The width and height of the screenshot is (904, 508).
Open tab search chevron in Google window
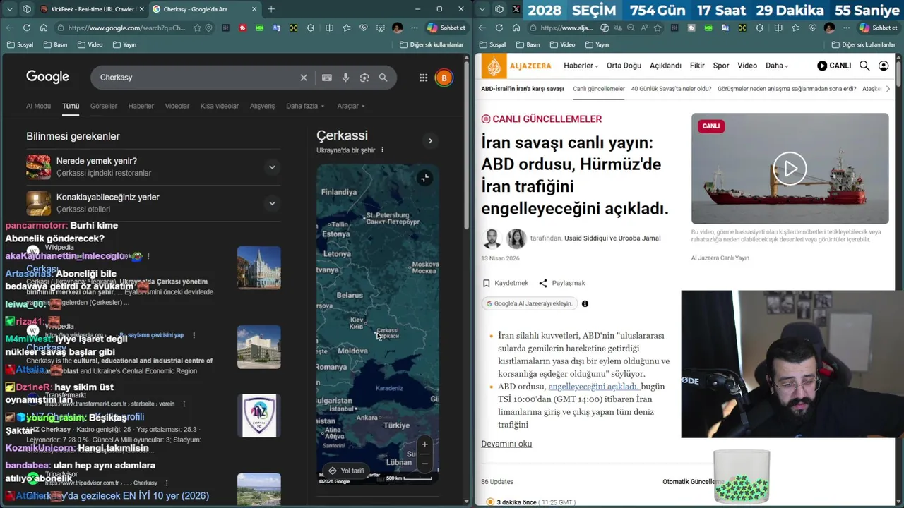(x=10, y=9)
